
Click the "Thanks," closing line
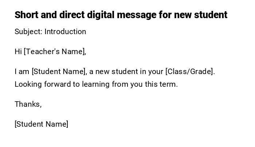[28, 104]
